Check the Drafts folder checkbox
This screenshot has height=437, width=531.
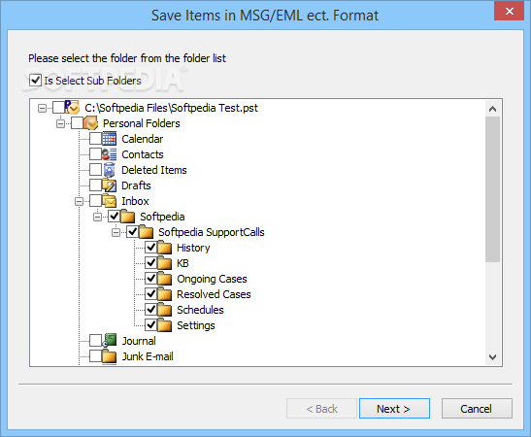click(95, 185)
